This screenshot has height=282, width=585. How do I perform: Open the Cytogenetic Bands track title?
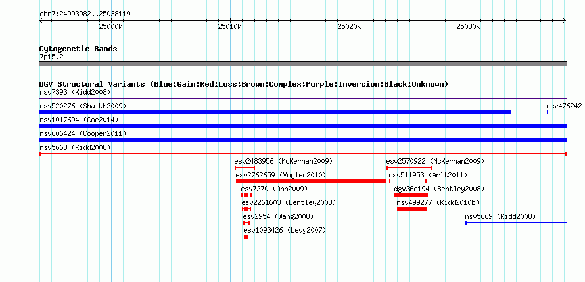78,49
